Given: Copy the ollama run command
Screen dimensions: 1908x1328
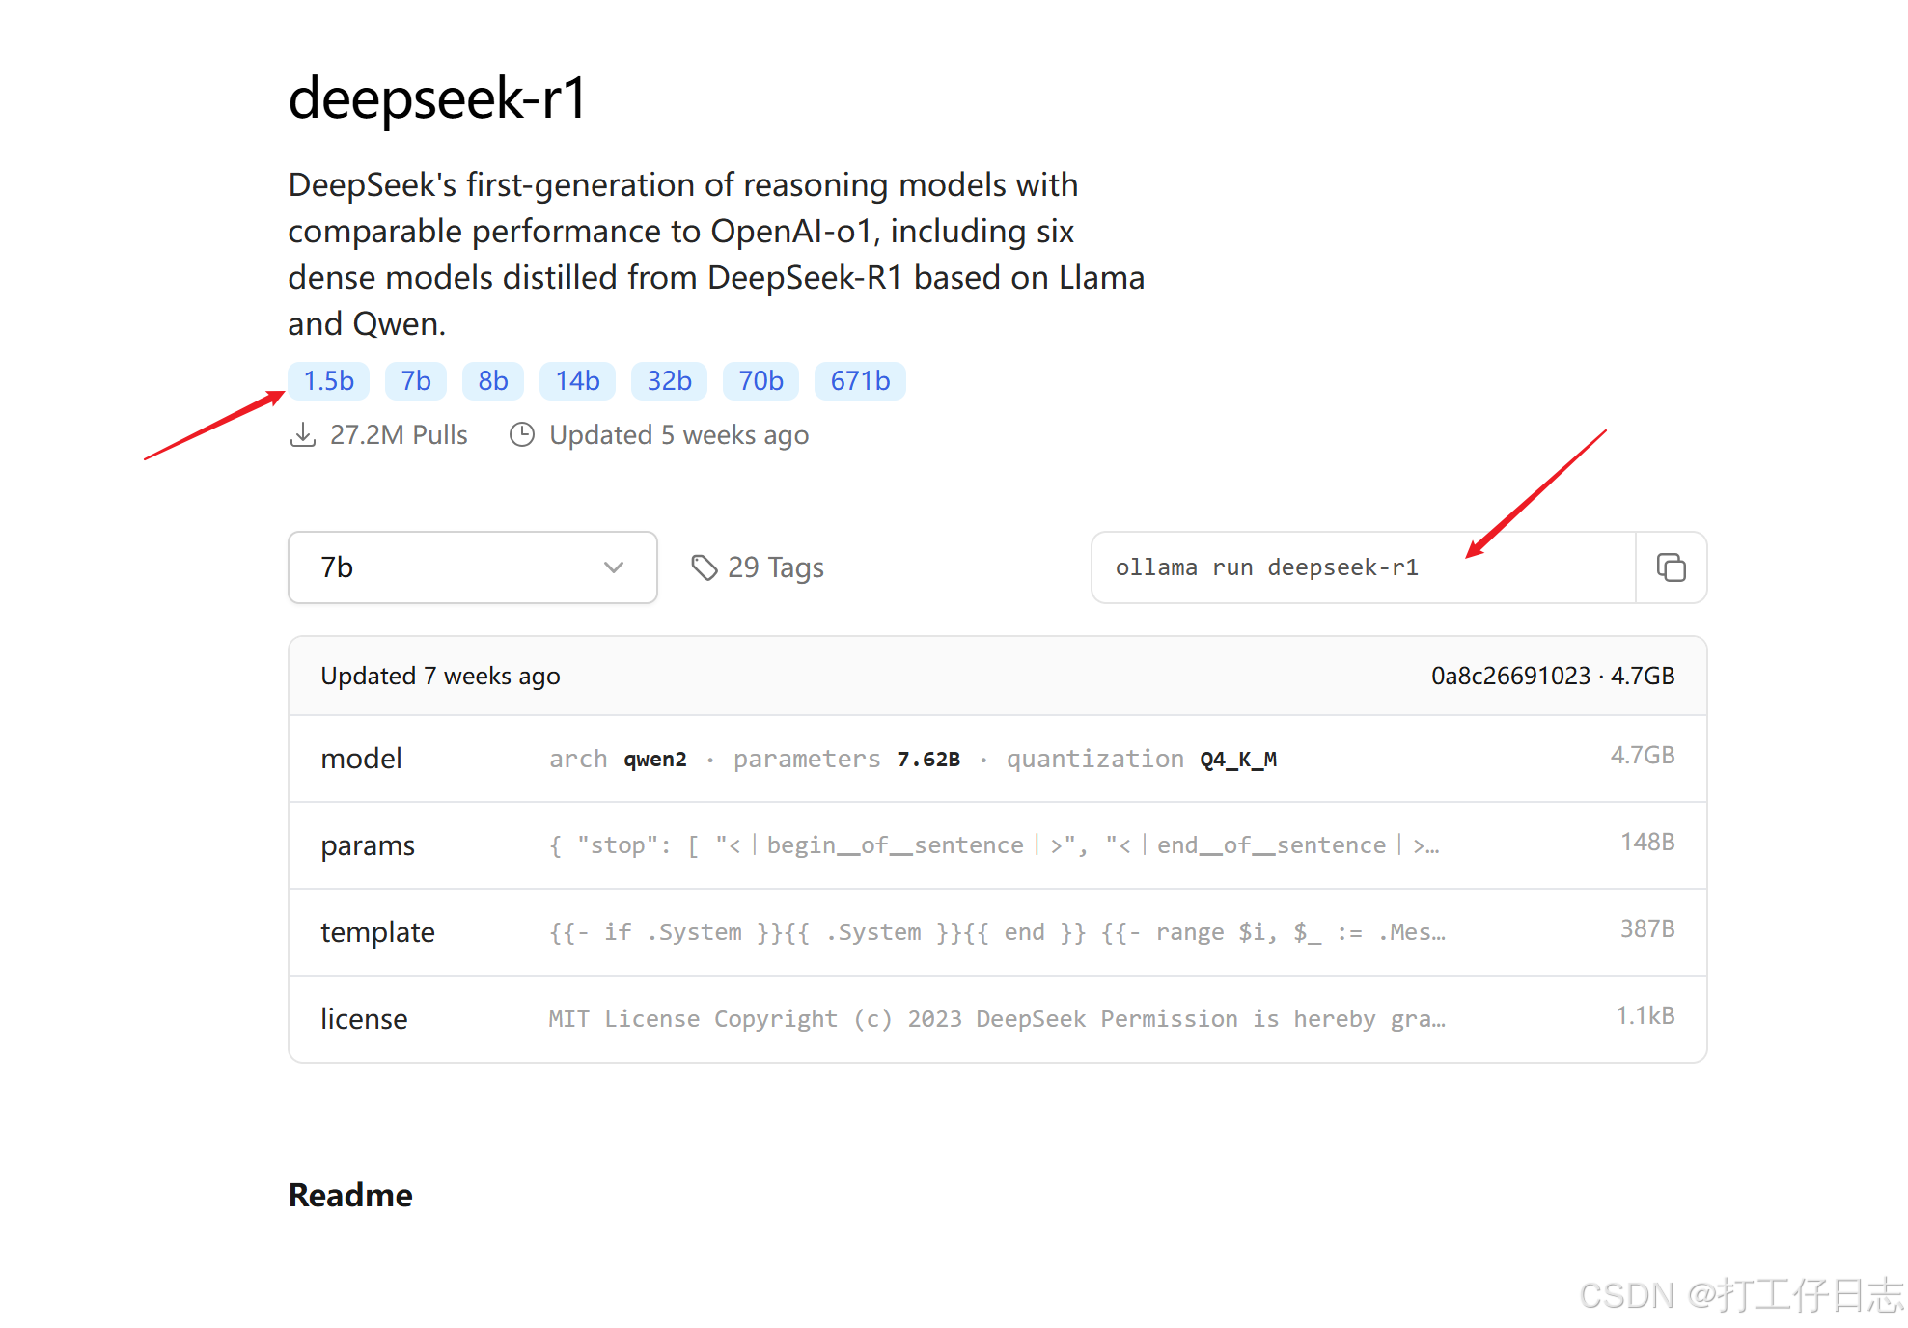Looking at the screenshot, I should (x=1671, y=567).
